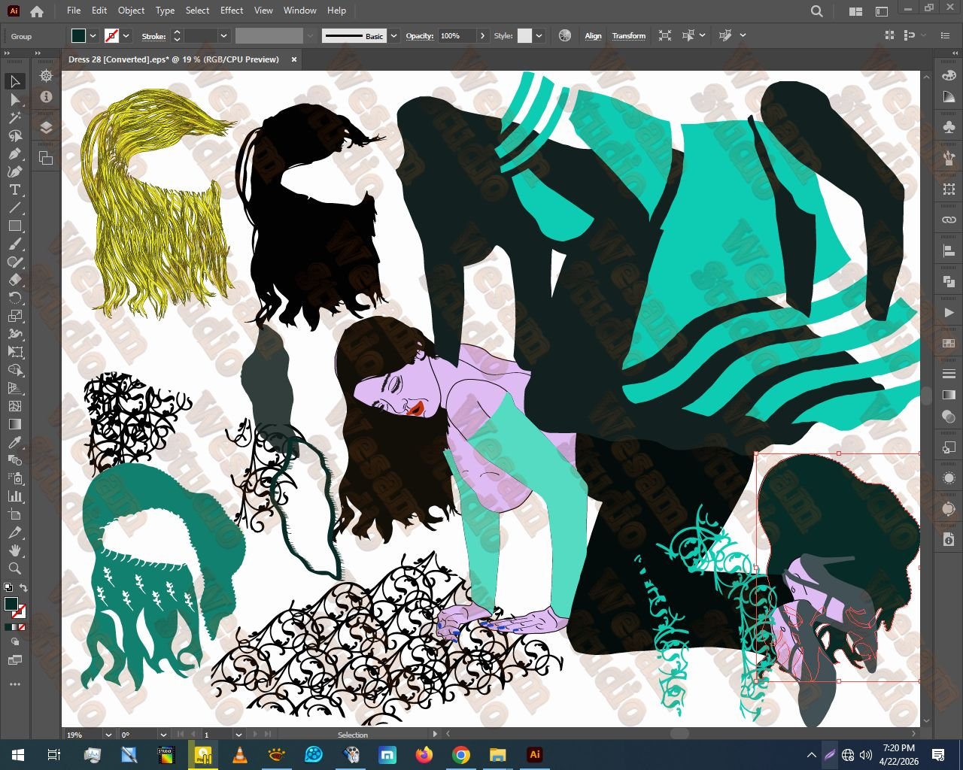Choose the Line Segment tool
Screen dimensions: 963x770
click(15, 208)
